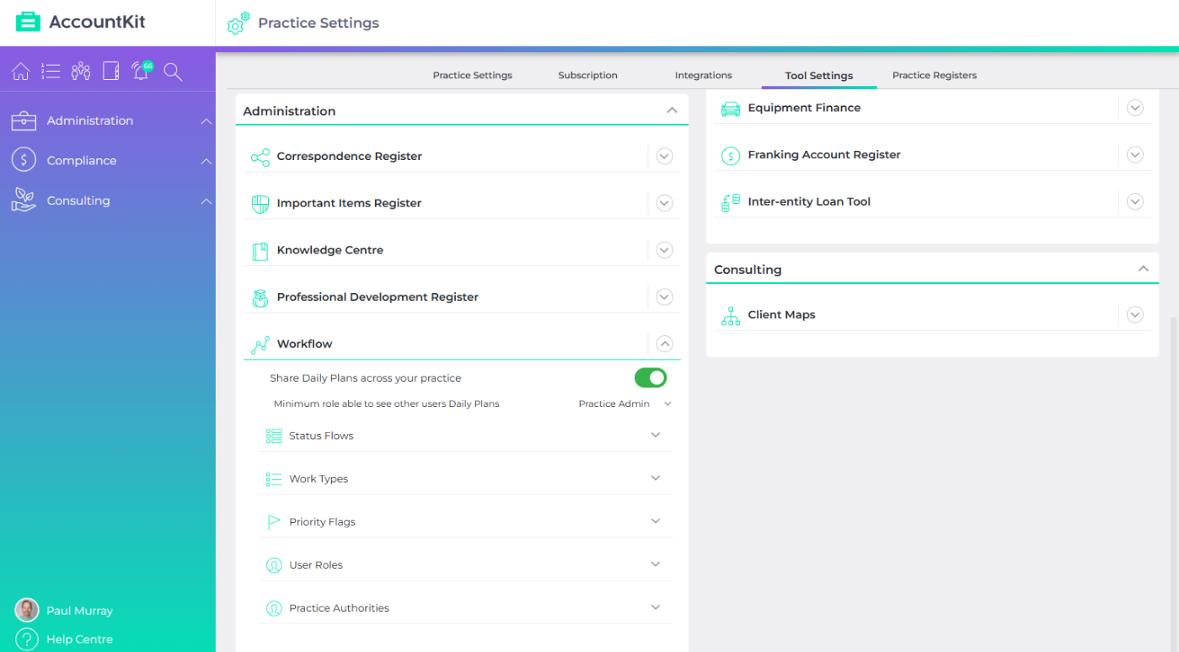Open the Practice Admin role dropdown
Image resolution: width=1179 pixels, height=652 pixels.
pos(624,403)
